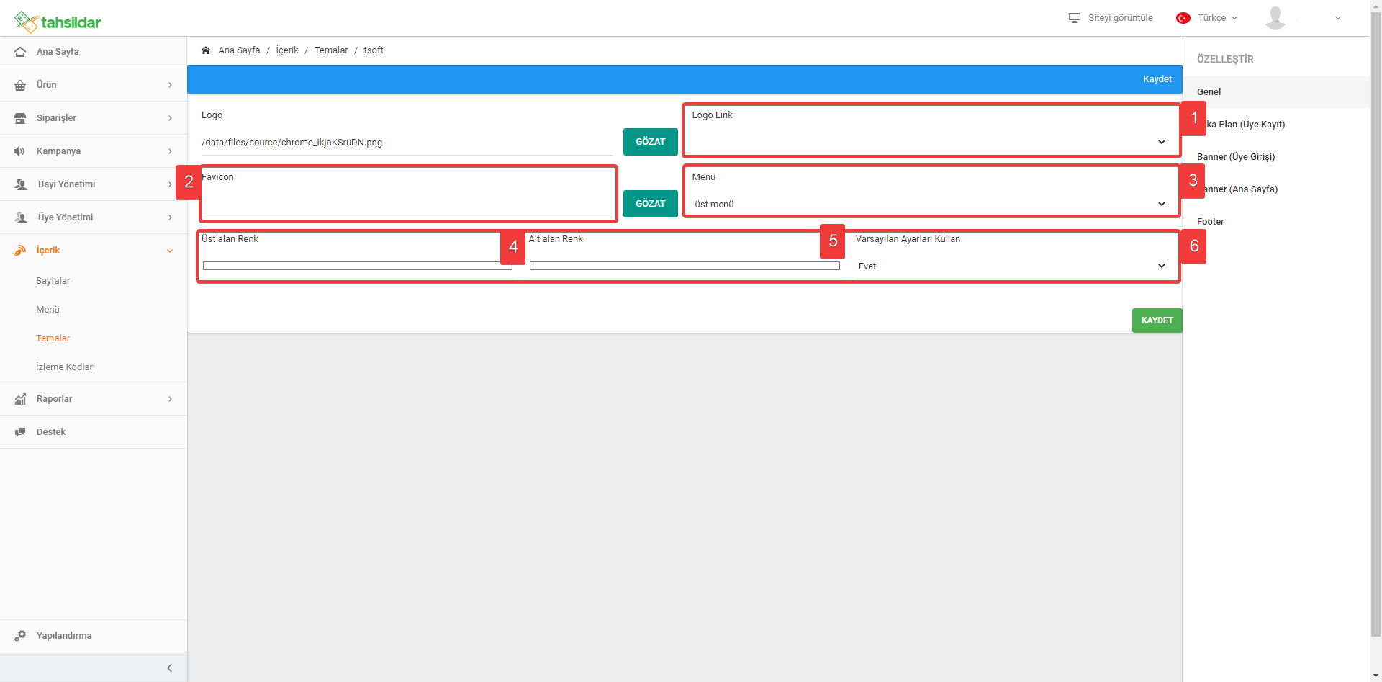Click the green KAYDET button
This screenshot has height=682, width=1382.
[x=1157, y=320]
